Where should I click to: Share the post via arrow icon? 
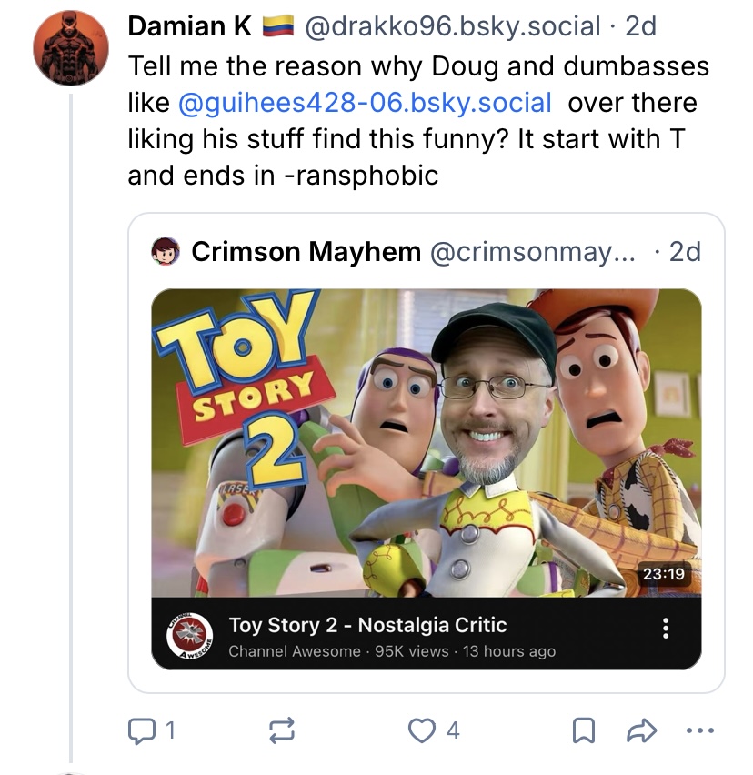(x=641, y=730)
